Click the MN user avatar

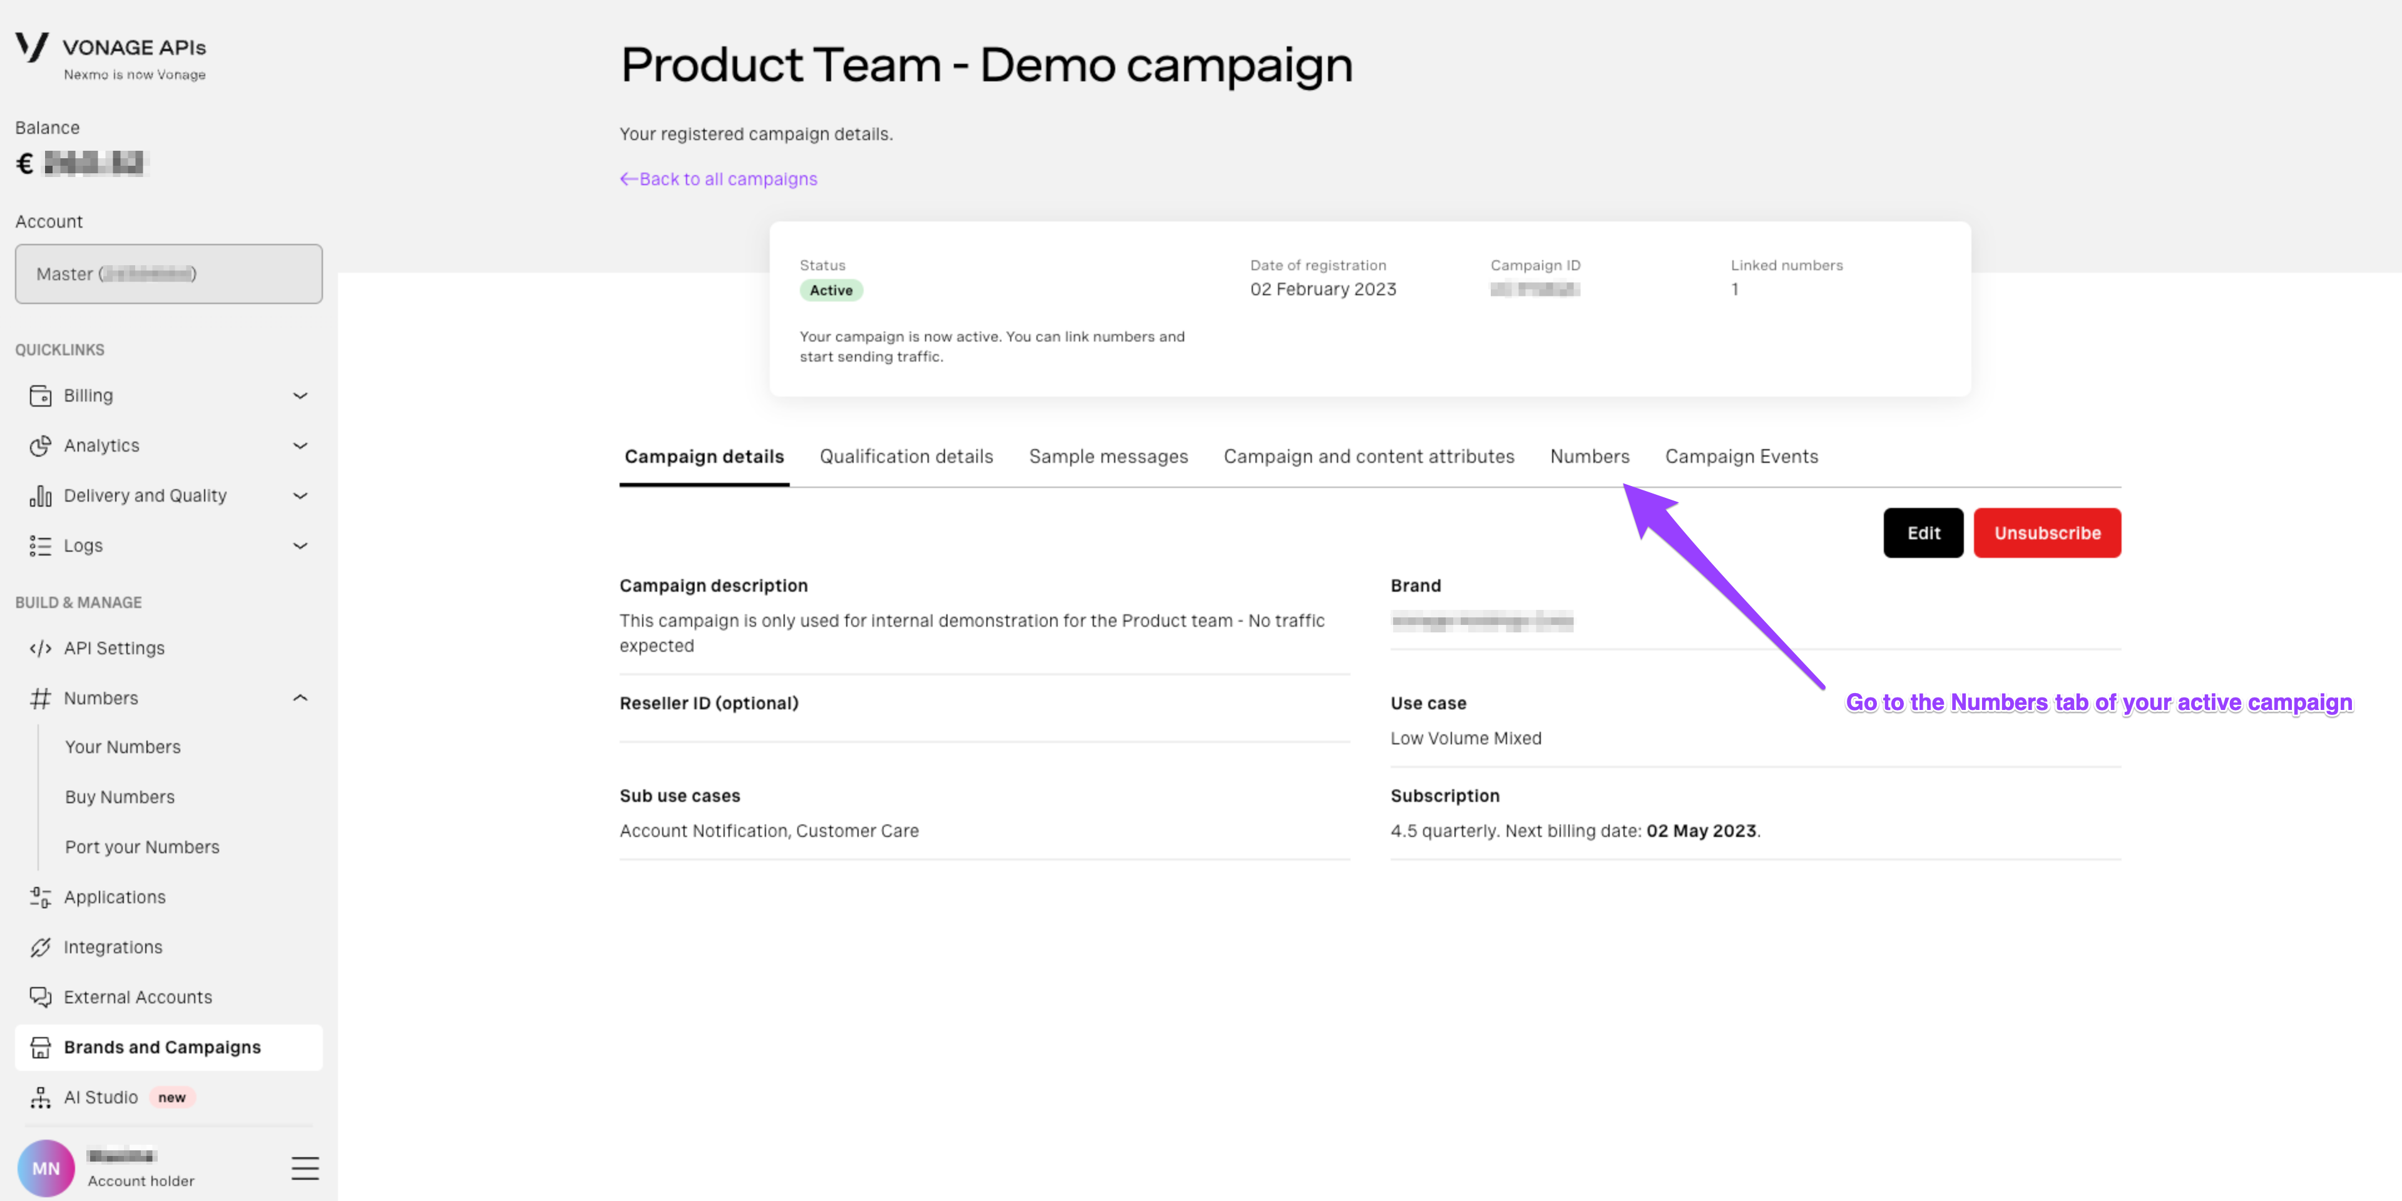click(x=46, y=1168)
